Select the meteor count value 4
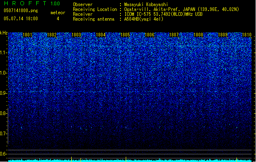 coord(58,19)
